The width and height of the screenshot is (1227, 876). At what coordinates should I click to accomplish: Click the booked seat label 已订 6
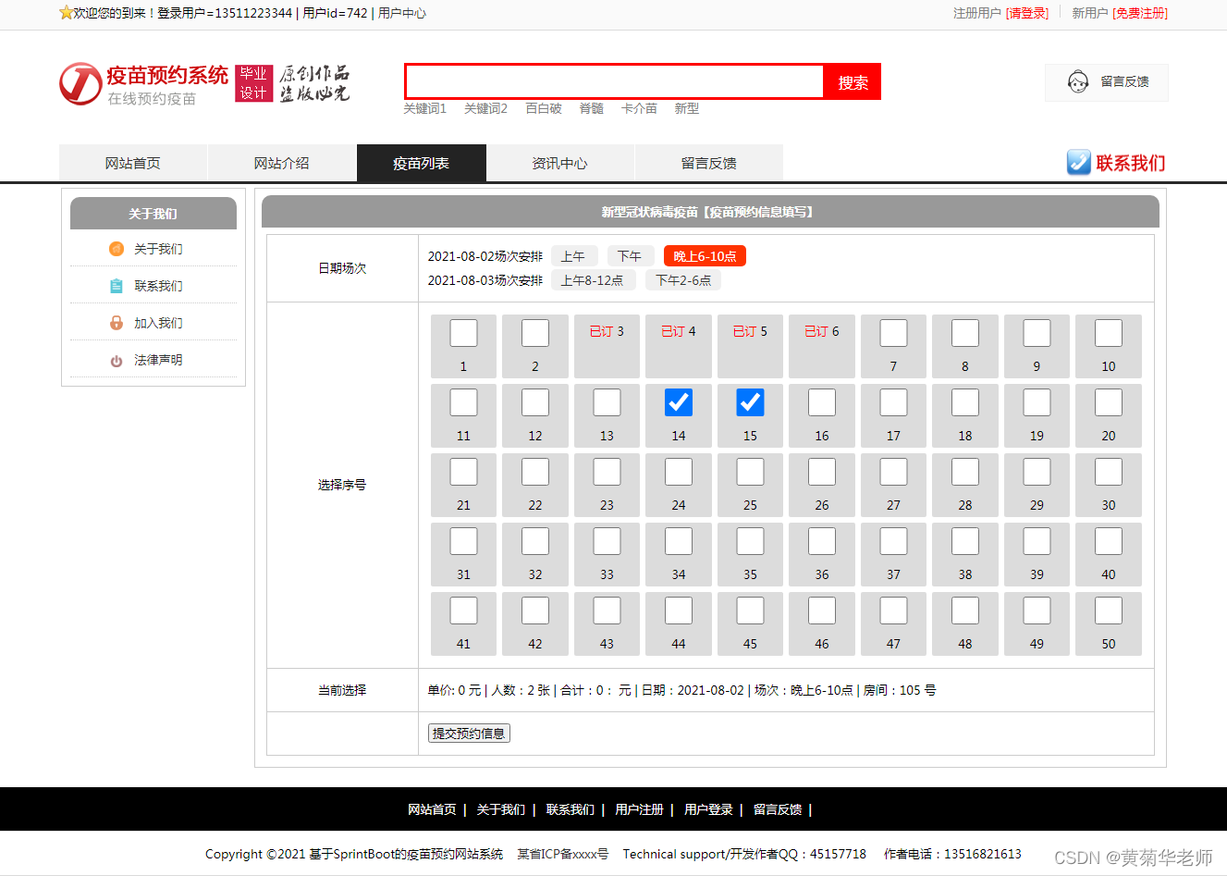point(822,331)
